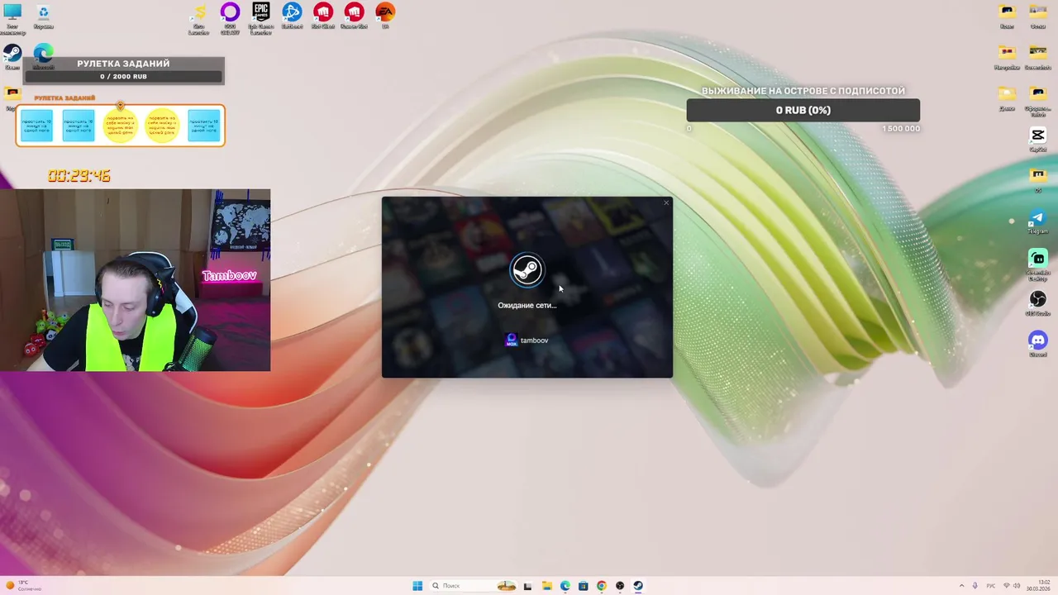
Task: Select the tamboov account avatar
Action: 512,340
